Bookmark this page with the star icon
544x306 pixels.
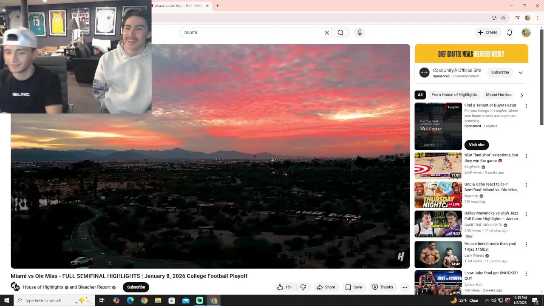point(503,18)
